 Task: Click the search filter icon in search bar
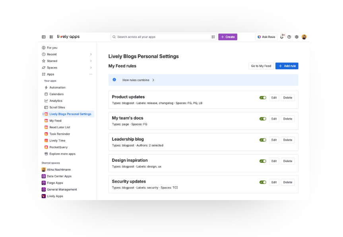(213, 37)
